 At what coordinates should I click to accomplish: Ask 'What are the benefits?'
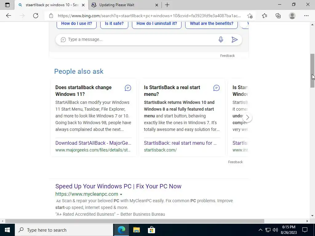point(212,23)
